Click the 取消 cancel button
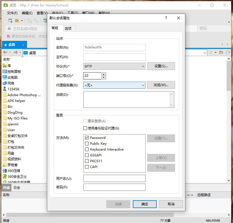 (171, 204)
